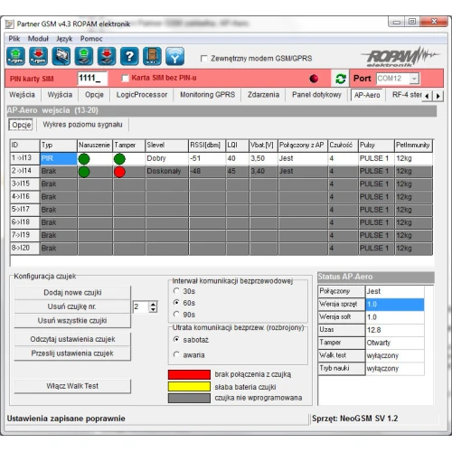Click the Dodaj nowe czujki button
This screenshot has width=452, height=452.
coord(72,293)
